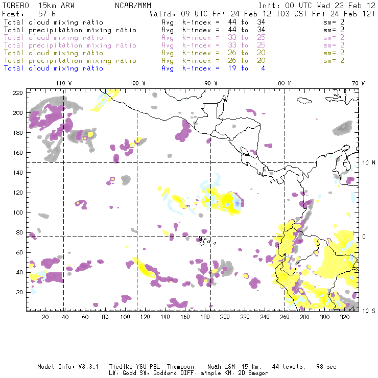Click black 'Total precipitation mixing ratio' legend entry
This screenshot has width=378, height=378.
click(x=70, y=30)
